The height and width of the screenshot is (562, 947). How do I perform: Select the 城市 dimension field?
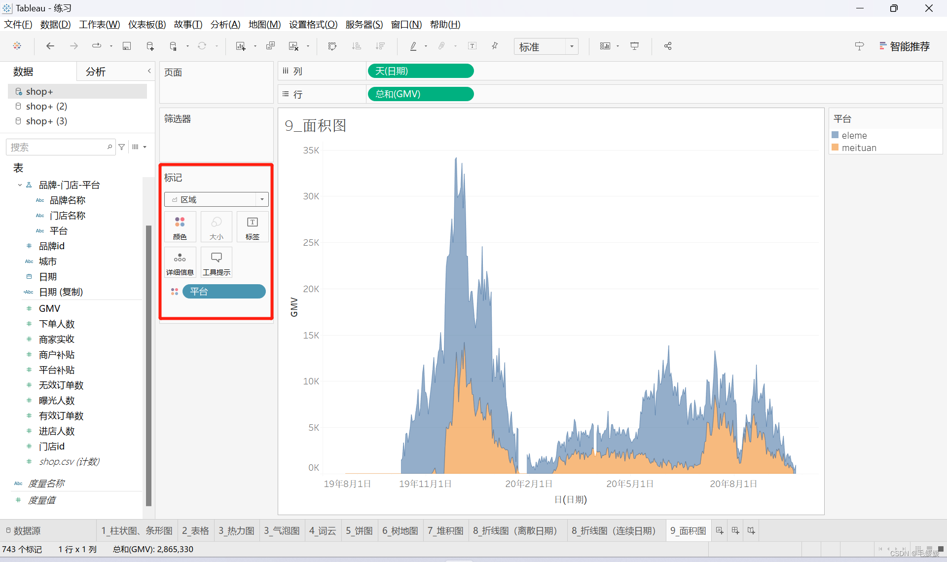(48, 262)
